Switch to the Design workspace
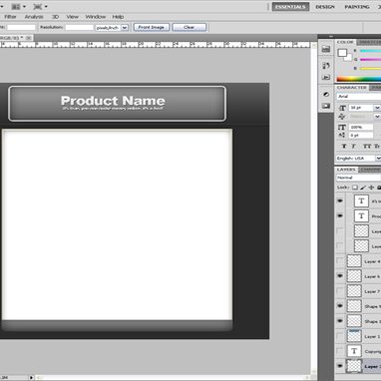The width and height of the screenshot is (381, 381). [x=325, y=7]
